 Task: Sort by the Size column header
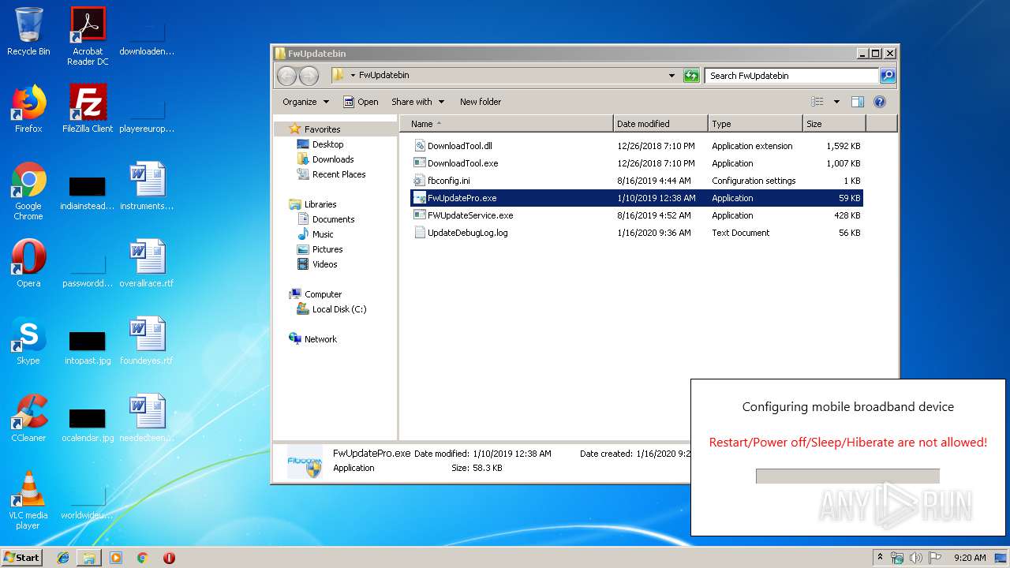click(x=834, y=124)
